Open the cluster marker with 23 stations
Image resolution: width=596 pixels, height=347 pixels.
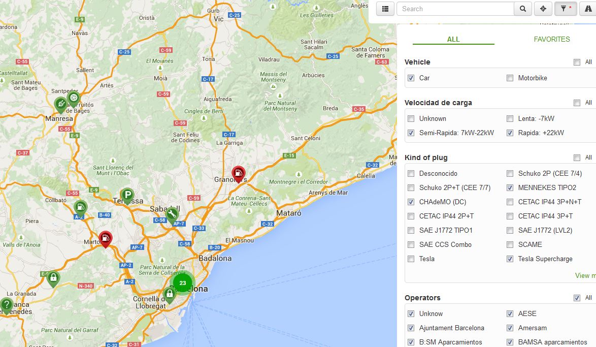(x=183, y=283)
